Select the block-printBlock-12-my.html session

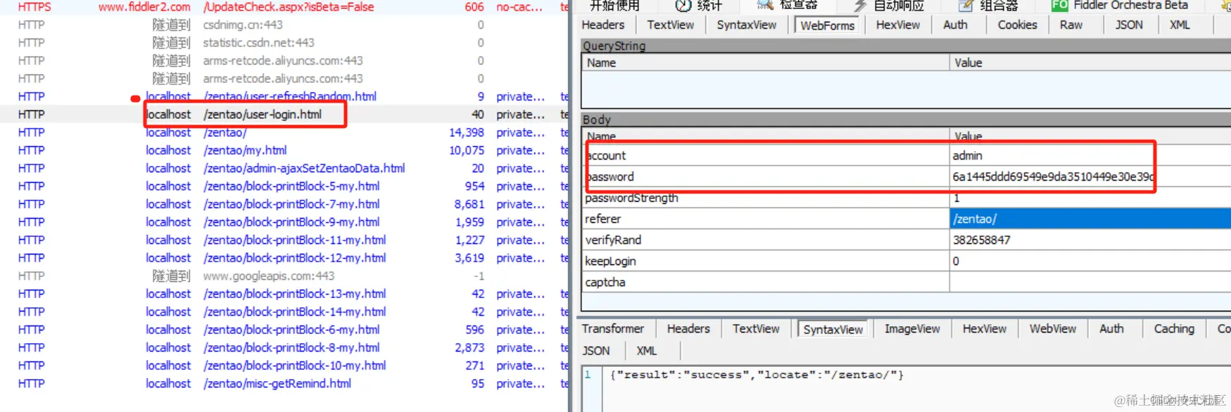coord(284,257)
